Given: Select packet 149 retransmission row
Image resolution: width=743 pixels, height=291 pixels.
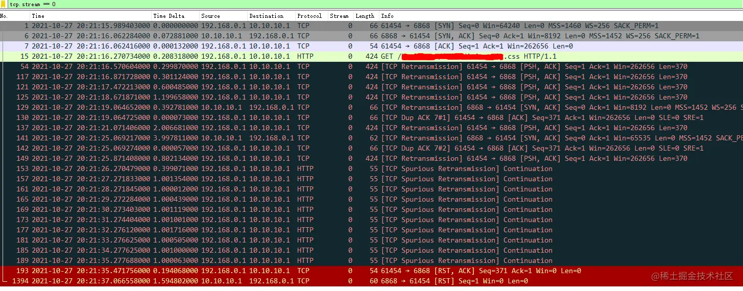Looking at the screenshot, I should pos(371,158).
